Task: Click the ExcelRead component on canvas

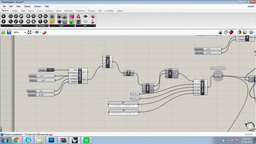Action: (x=80, y=76)
